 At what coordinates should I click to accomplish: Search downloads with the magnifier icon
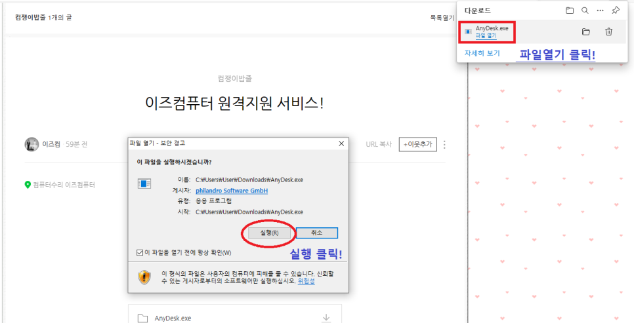585,10
